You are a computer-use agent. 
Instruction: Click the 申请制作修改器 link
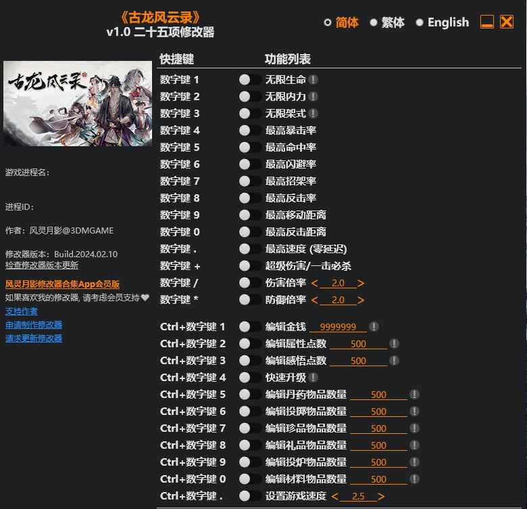tap(34, 325)
